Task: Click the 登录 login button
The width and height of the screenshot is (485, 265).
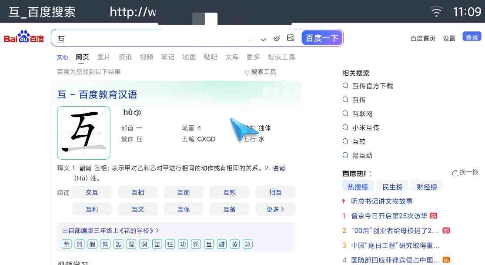Action: (x=472, y=37)
